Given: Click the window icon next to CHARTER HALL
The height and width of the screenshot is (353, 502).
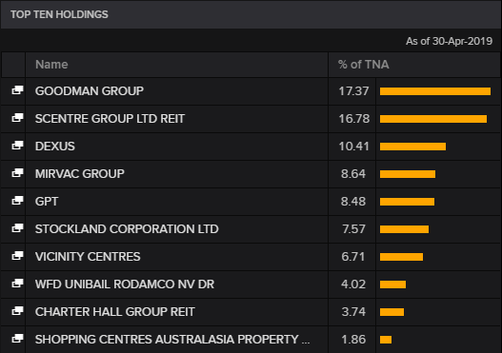Looking at the screenshot, I should pyautogui.click(x=17, y=311).
